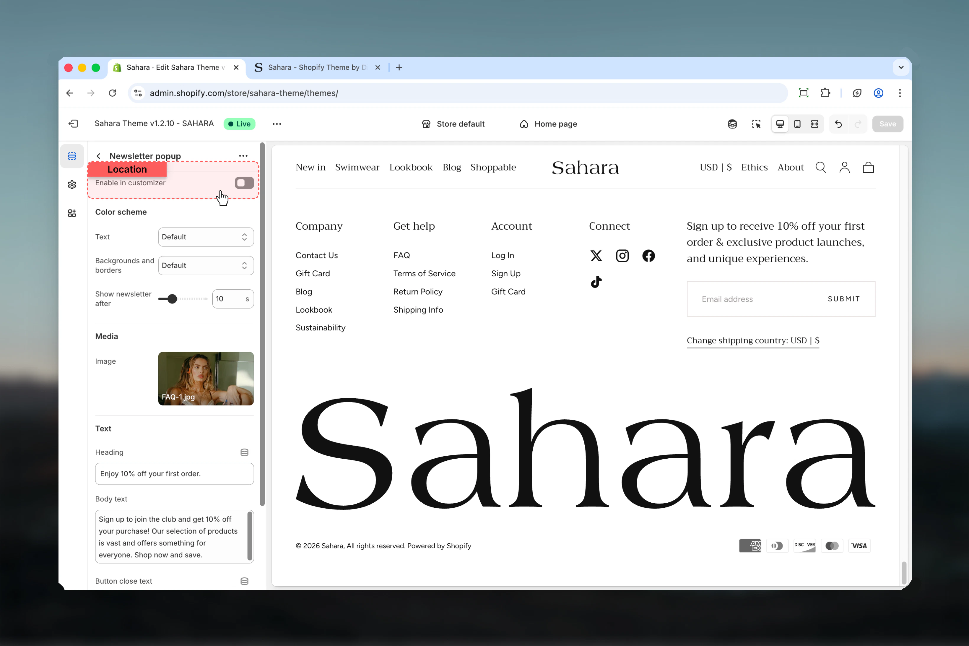
Task: Click the X (Twitter) social icon
Action: (596, 256)
